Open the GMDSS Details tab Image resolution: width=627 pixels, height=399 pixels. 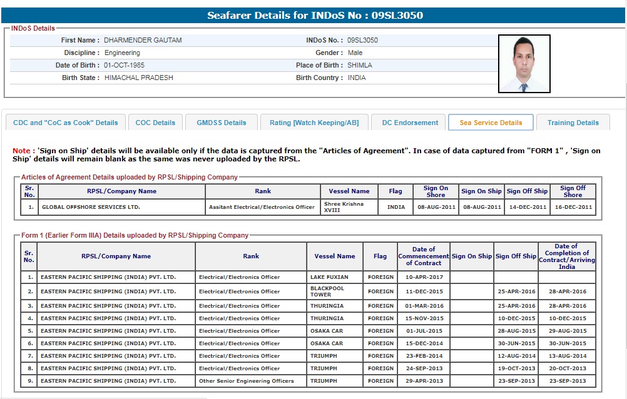pyautogui.click(x=222, y=123)
